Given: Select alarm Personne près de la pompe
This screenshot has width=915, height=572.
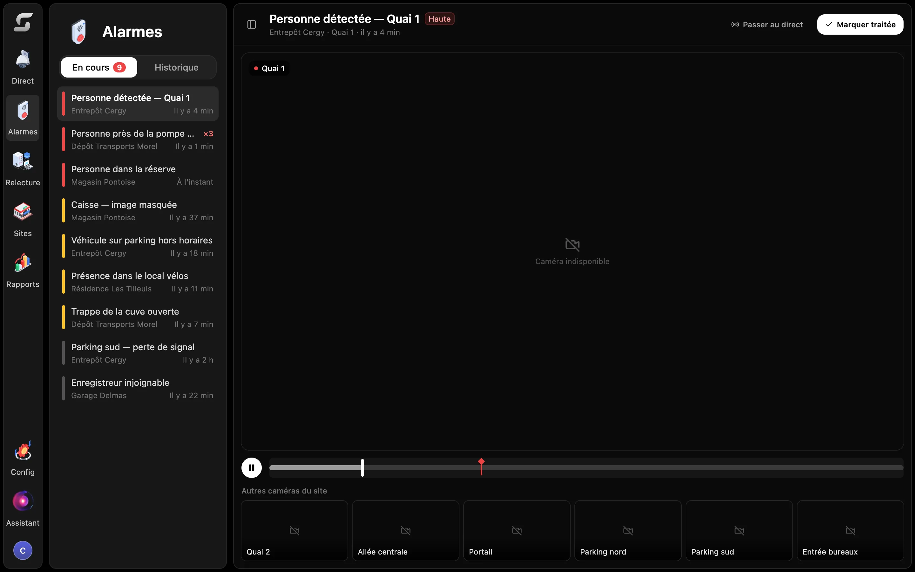Looking at the screenshot, I should click(138, 139).
